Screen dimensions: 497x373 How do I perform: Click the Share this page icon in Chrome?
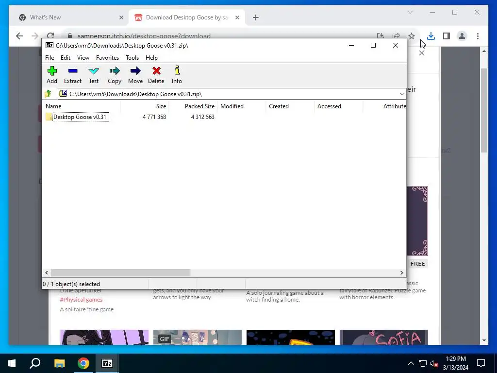point(396,35)
